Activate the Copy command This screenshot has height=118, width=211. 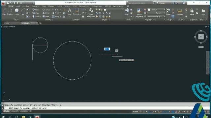coord(36,13)
